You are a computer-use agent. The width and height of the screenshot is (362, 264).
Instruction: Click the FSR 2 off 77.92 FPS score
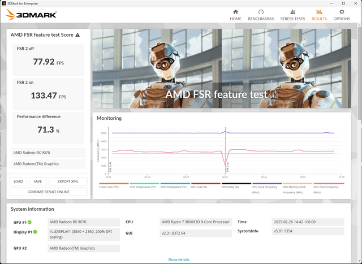(49, 62)
